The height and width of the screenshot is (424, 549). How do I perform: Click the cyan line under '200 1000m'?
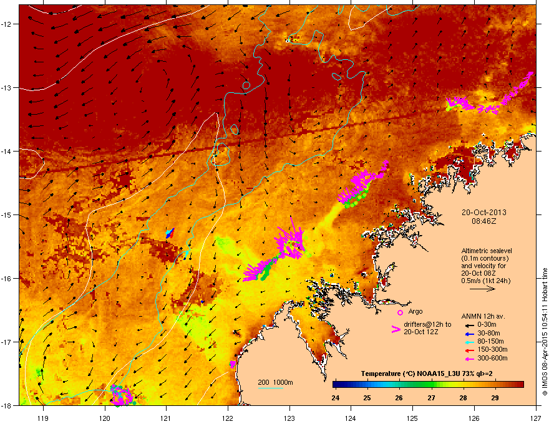270,388
